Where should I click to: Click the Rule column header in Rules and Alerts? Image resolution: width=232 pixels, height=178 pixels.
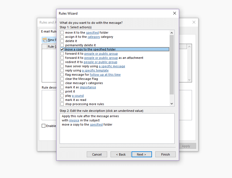52,47
